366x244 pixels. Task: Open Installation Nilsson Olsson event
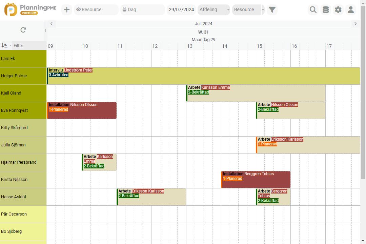82,110
